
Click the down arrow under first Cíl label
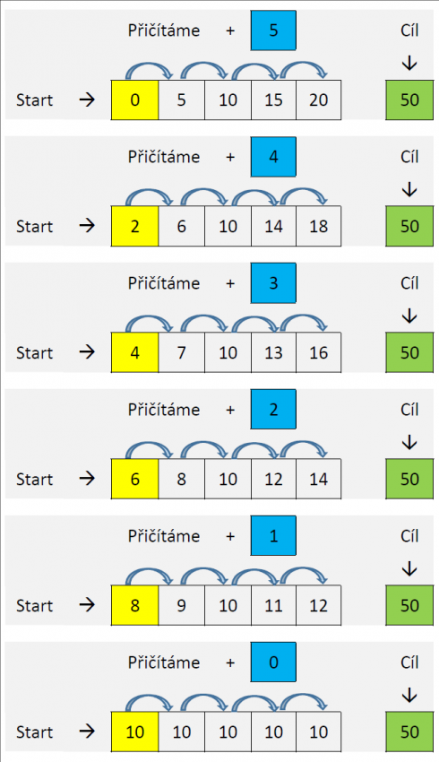[x=409, y=63]
